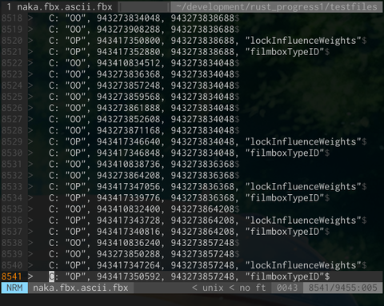Click "filmboxTypeID" on line 8521
The height and width of the screenshot is (306, 384).
click(285, 52)
